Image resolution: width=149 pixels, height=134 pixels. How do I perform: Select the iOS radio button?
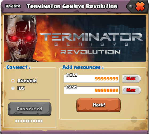(13, 88)
